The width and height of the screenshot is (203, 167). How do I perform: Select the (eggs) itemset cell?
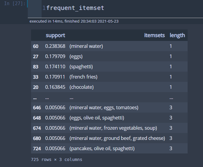point(76,56)
